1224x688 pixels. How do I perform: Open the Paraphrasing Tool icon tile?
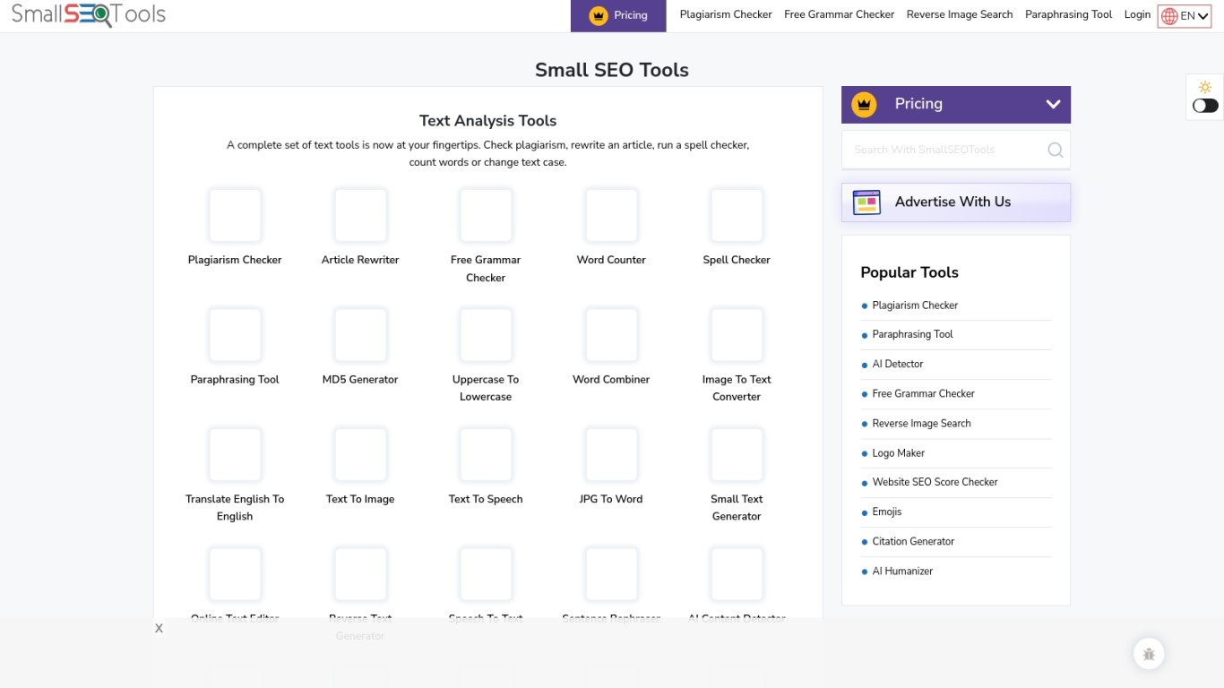235,335
